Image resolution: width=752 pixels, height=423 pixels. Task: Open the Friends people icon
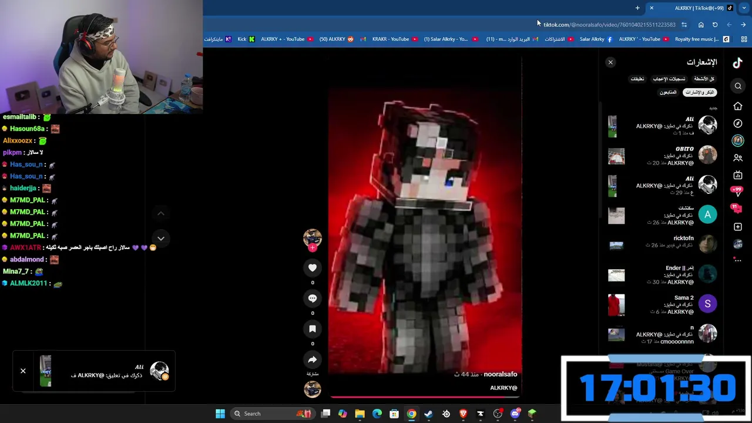point(738,158)
